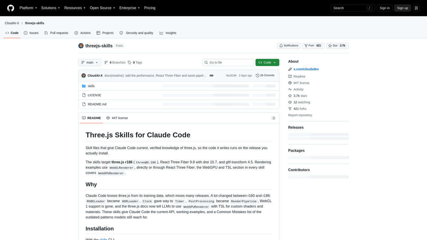The width and height of the screenshot is (427, 240).
Task: Switch to the Issues tab
Action: pyautogui.click(x=31, y=33)
